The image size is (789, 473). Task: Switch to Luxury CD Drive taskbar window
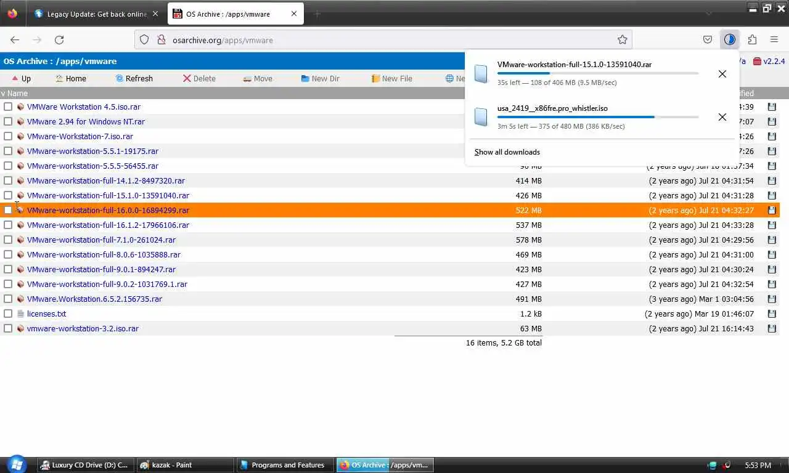point(84,465)
